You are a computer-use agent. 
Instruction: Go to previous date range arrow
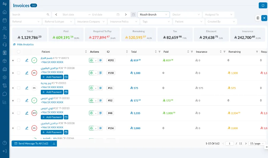pos(56,15)
